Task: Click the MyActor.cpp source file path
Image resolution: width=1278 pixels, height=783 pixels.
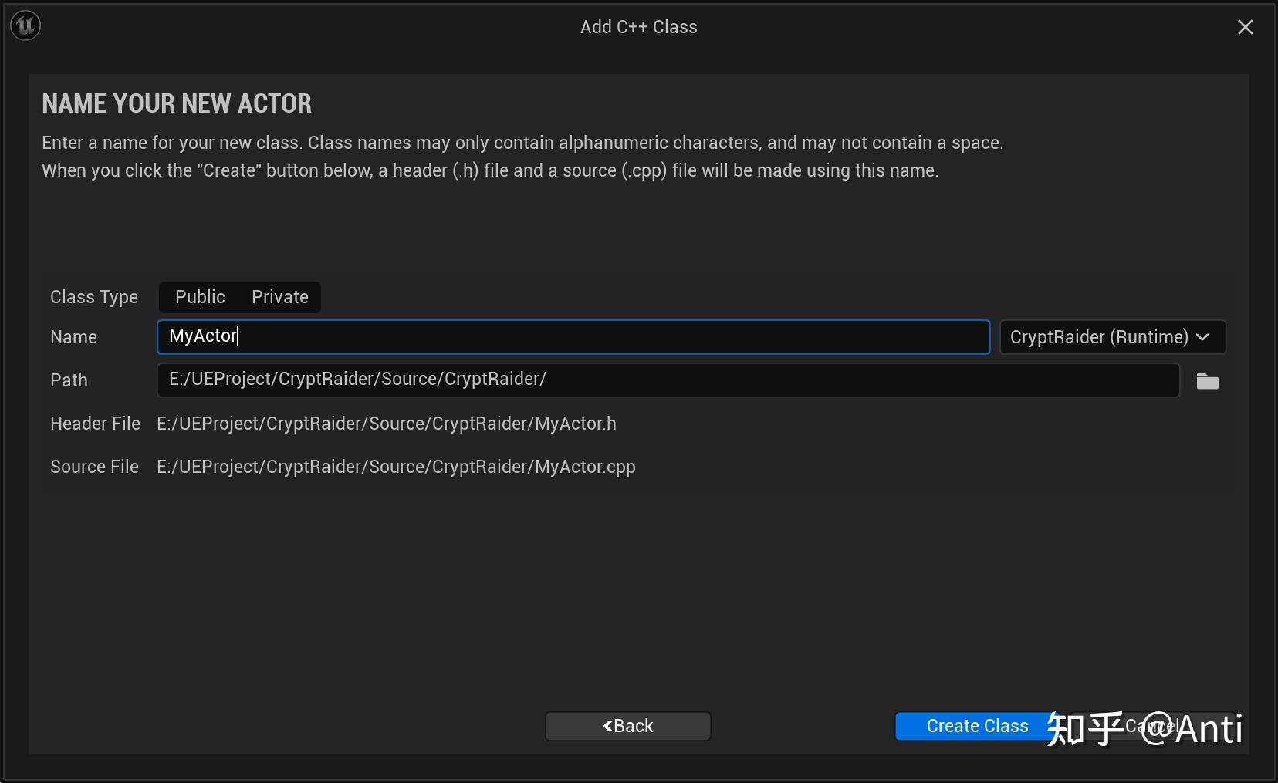Action: pyautogui.click(x=396, y=467)
